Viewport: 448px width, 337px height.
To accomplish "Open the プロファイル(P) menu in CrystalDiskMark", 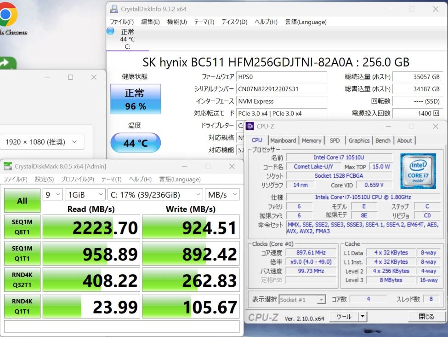I will click(x=78, y=179).
